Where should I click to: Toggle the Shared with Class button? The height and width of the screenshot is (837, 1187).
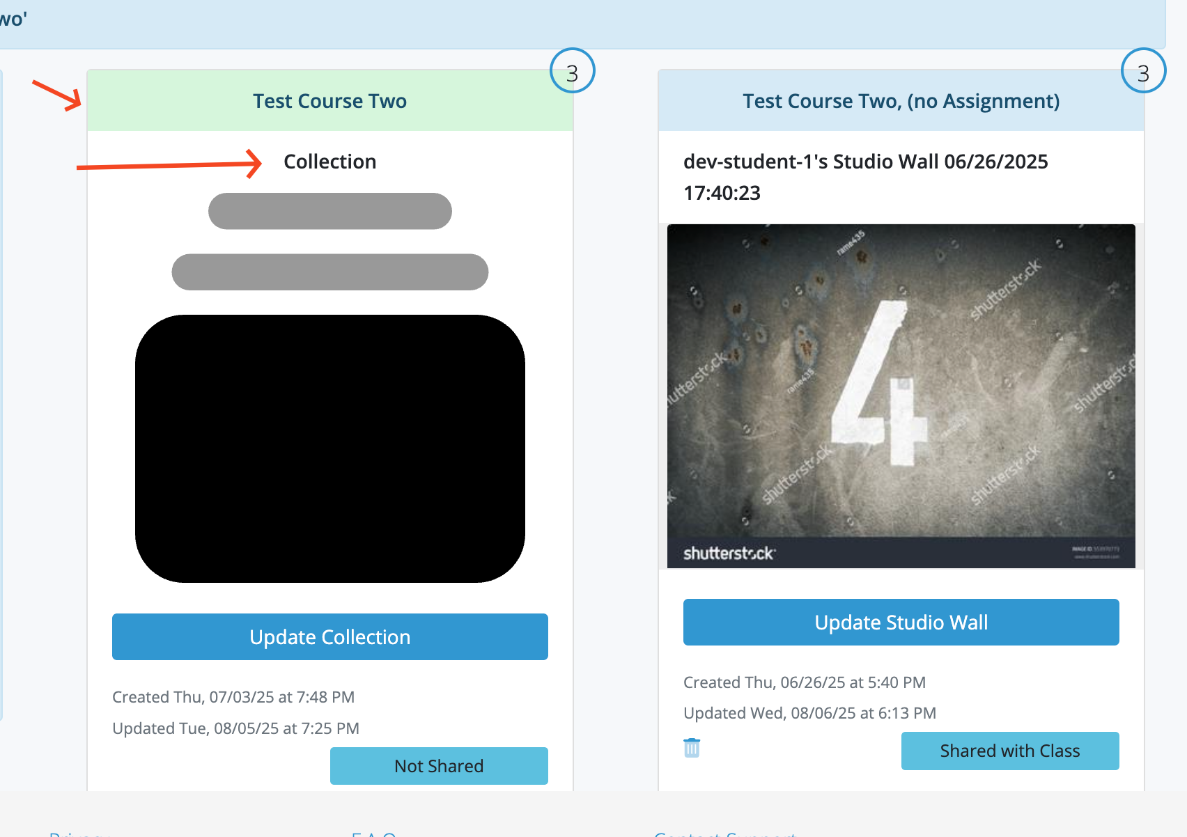(x=1009, y=751)
